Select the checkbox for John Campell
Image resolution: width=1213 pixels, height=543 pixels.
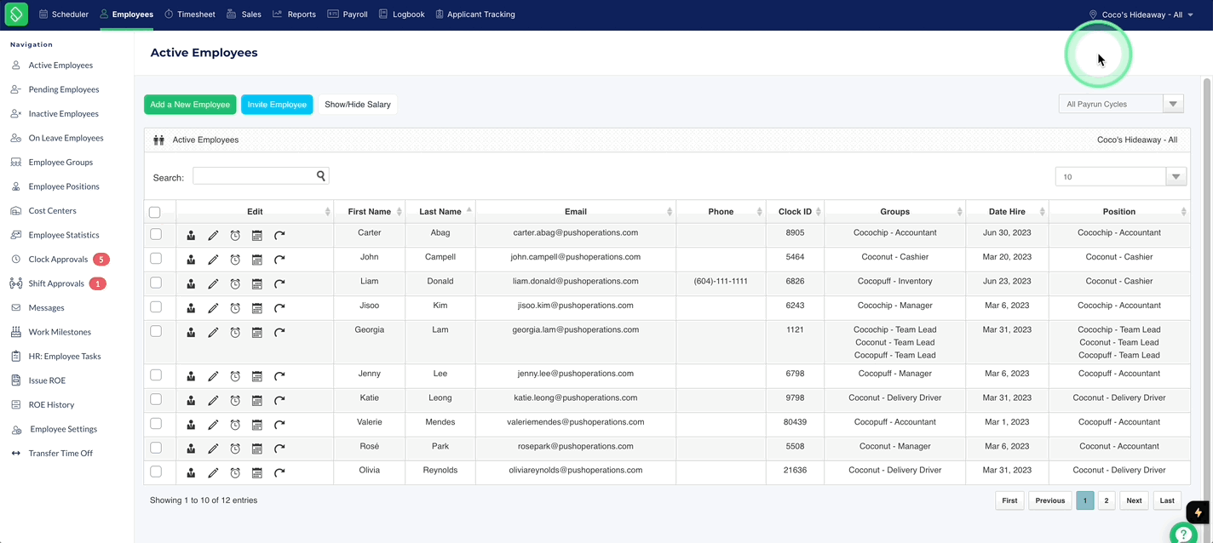coord(156,258)
